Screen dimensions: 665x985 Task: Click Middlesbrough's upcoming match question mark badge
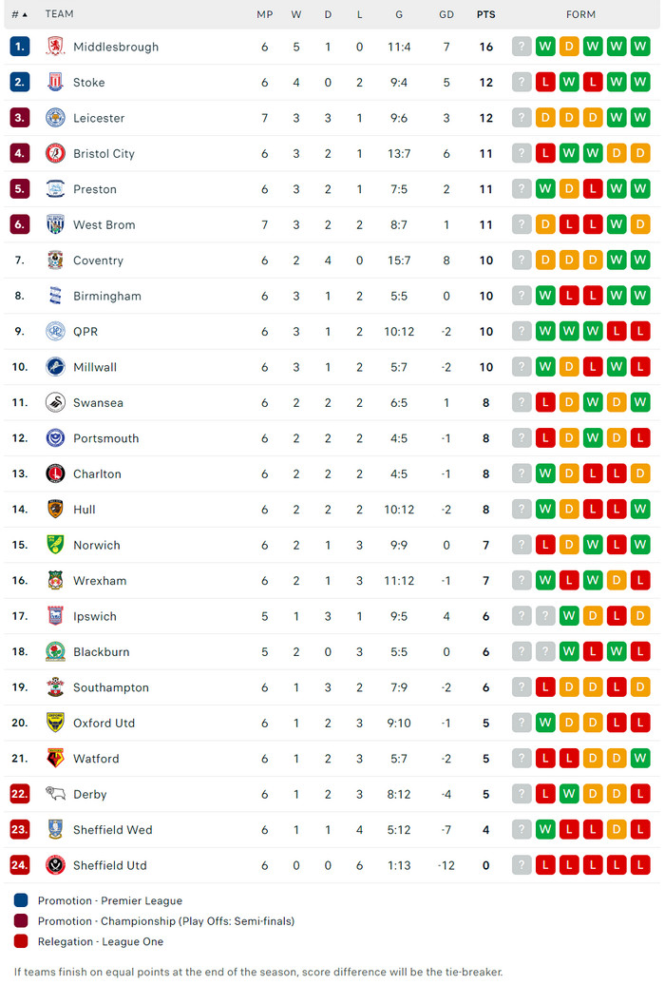click(x=522, y=47)
